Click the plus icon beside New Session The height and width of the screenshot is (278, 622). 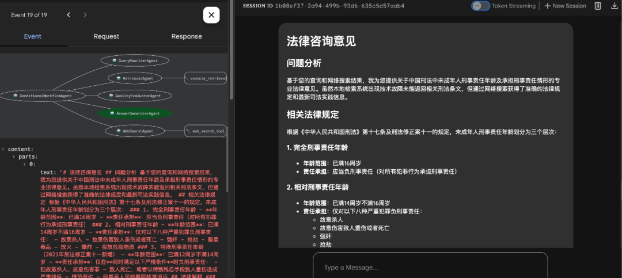(548, 6)
